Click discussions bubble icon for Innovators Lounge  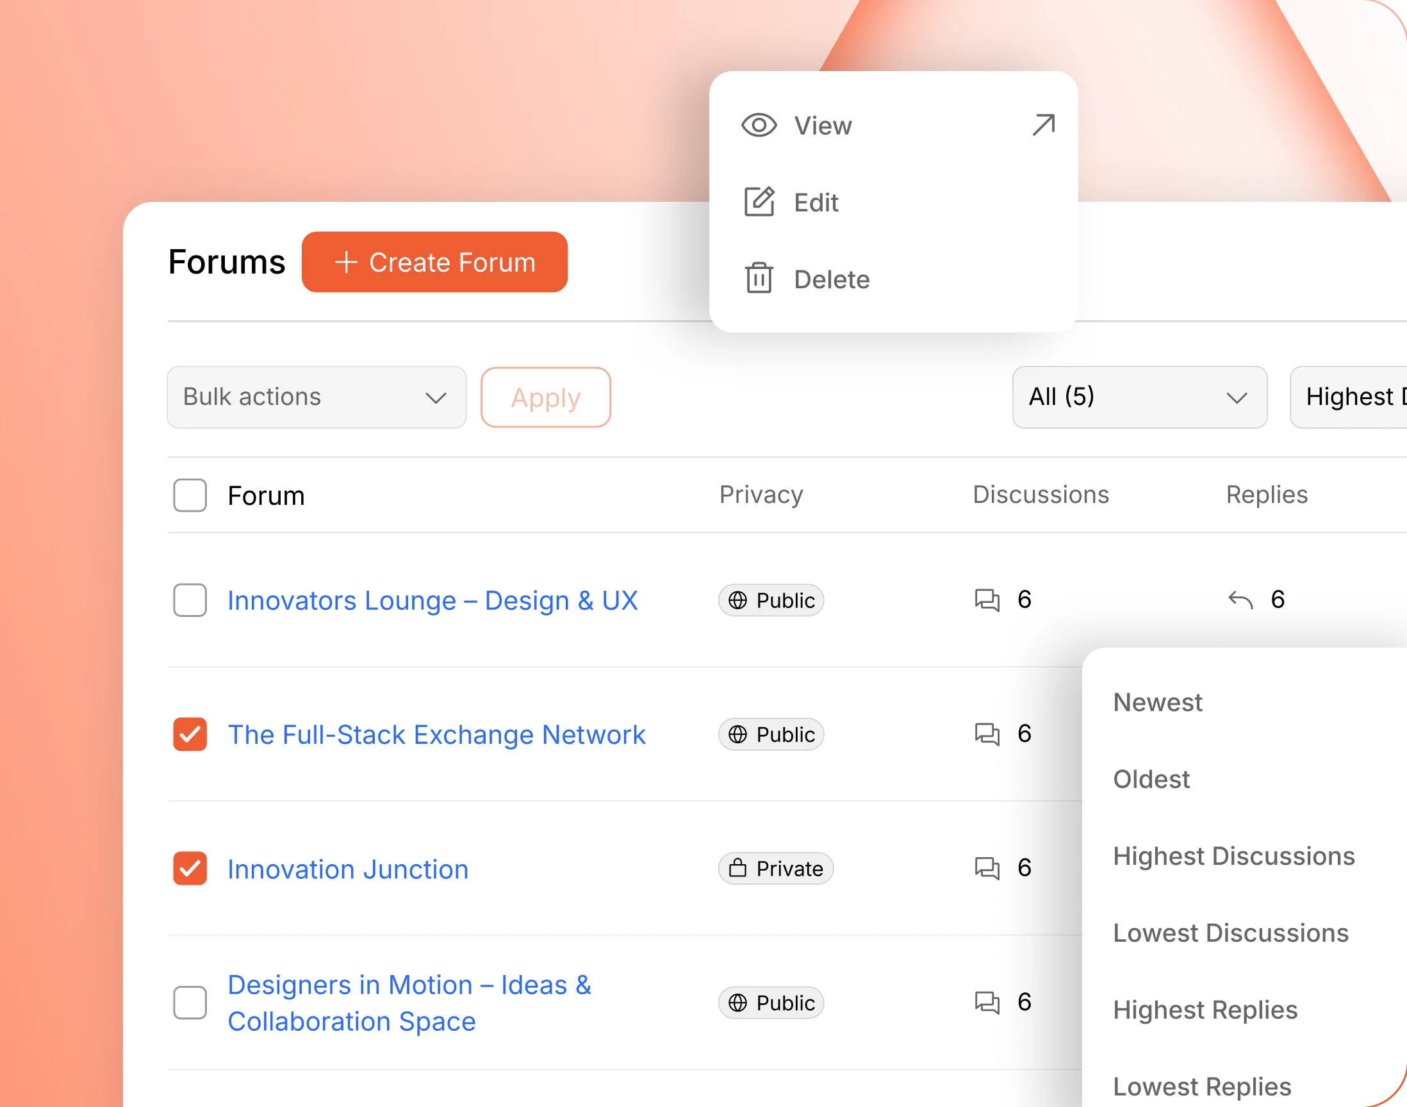987,600
